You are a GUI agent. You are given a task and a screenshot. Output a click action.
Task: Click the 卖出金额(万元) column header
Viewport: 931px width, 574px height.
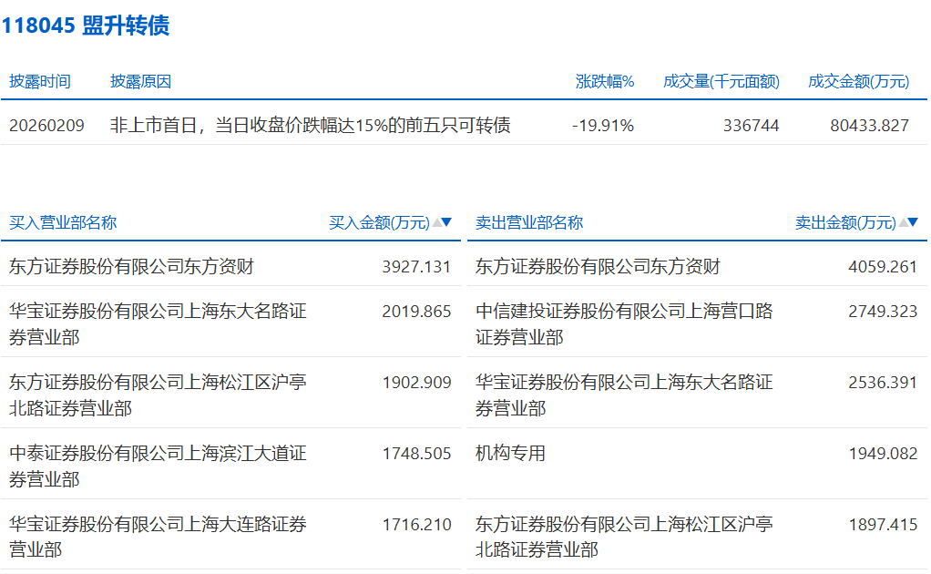click(x=844, y=222)
